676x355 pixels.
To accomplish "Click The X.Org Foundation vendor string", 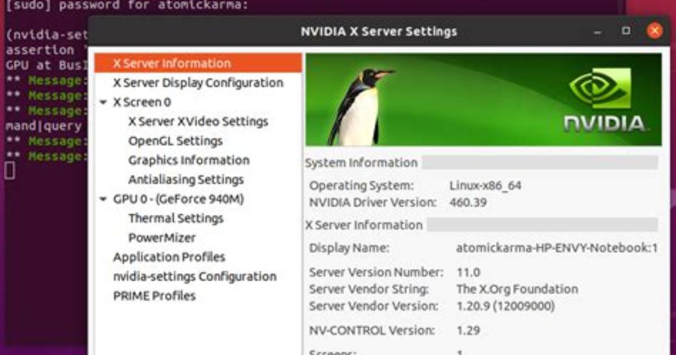I will click(x=517, y=289).
